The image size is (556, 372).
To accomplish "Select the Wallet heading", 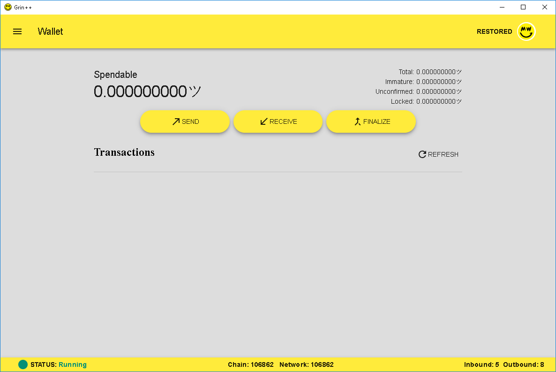I will (50, 31).
